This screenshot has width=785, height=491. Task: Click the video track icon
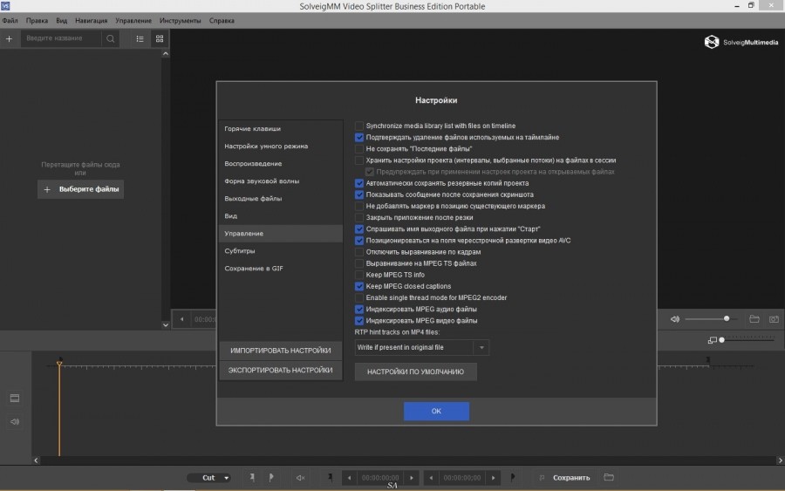pos(15,398)
